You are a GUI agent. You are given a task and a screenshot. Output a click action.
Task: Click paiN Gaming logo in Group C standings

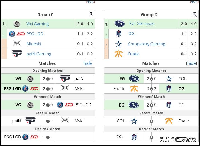(17, 54)
